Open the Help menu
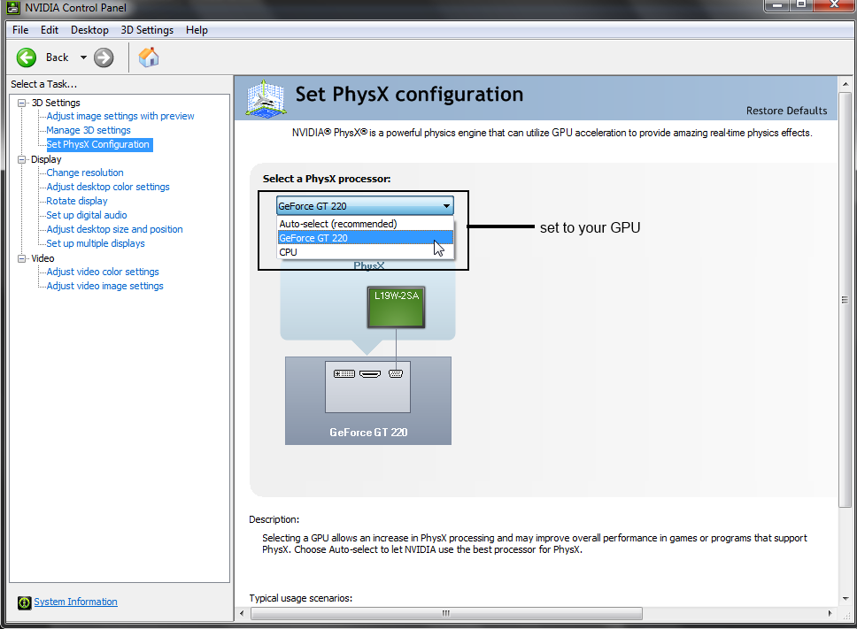 197,30
